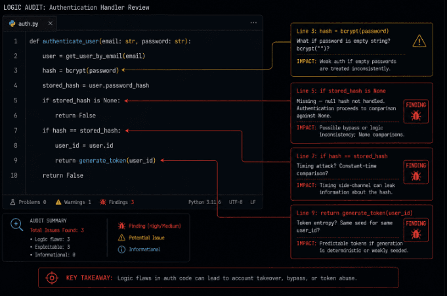
Task: Click the Findings bug icon in status bar
Action: (x=102, y=202)
